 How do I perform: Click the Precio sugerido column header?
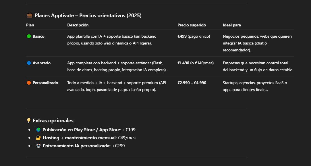(x=192, y=25)
